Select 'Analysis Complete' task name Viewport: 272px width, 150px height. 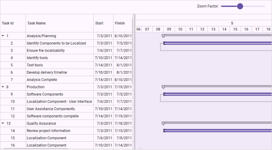click(42, 79)
